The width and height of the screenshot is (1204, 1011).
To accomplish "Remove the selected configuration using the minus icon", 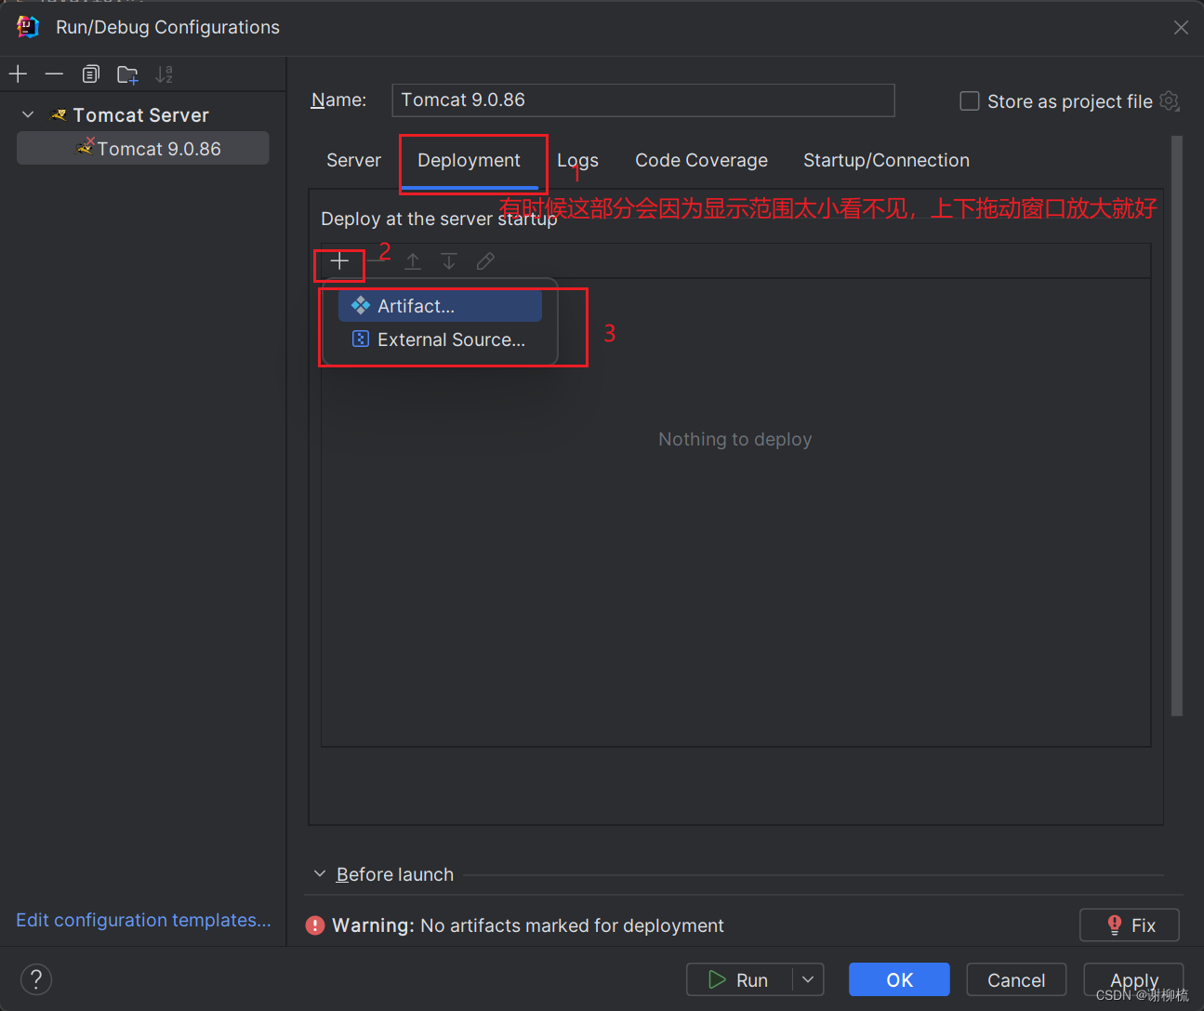I will click(x=53, y=73).
